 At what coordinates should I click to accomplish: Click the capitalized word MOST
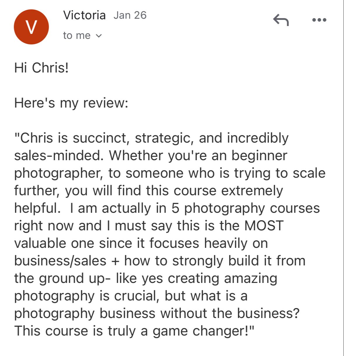pos(264,225)
